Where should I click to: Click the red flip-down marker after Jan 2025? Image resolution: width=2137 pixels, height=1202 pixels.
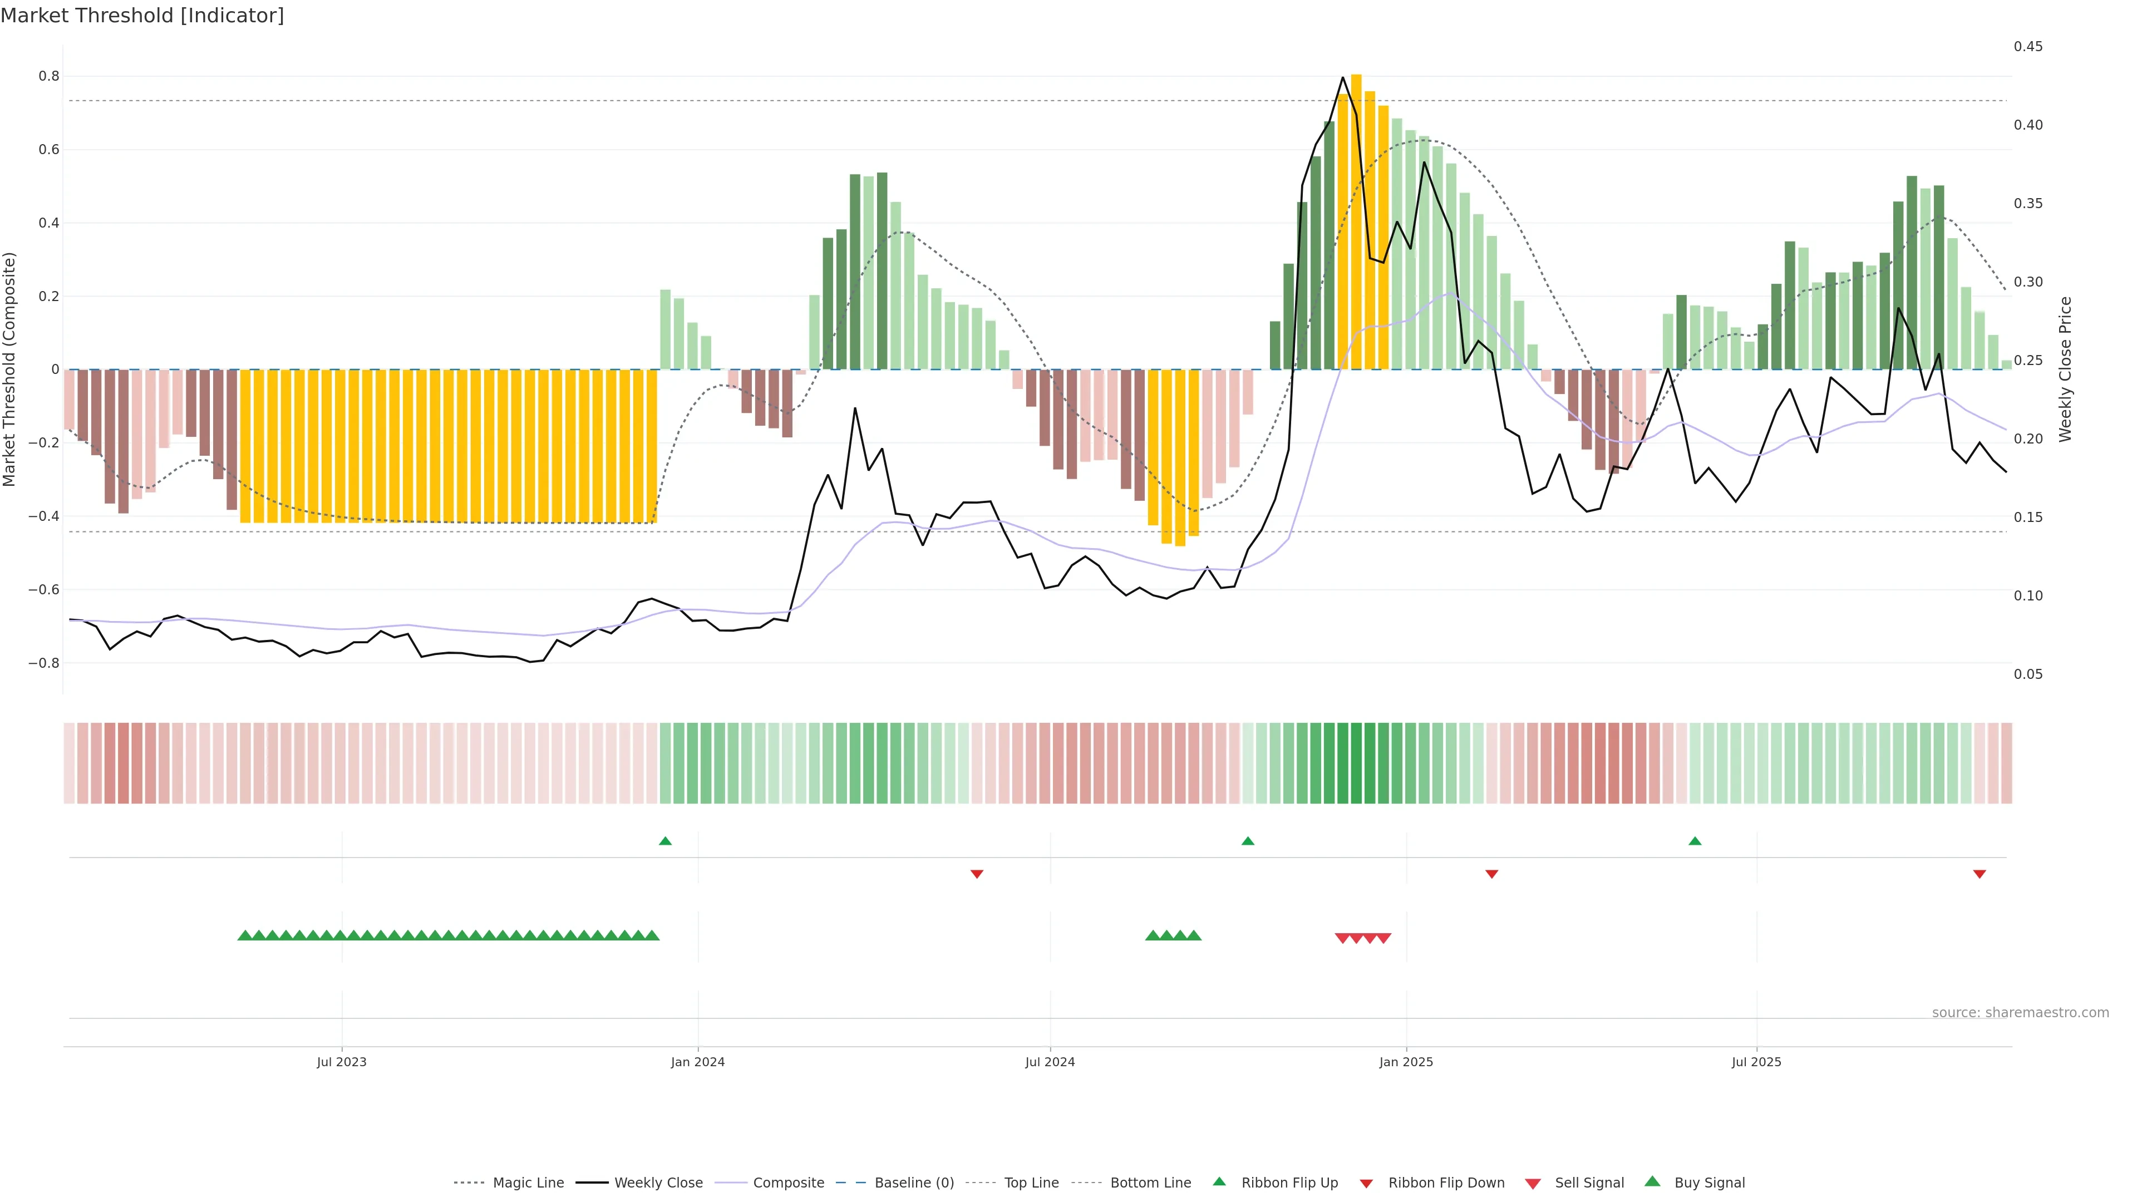pos(1491,874)
